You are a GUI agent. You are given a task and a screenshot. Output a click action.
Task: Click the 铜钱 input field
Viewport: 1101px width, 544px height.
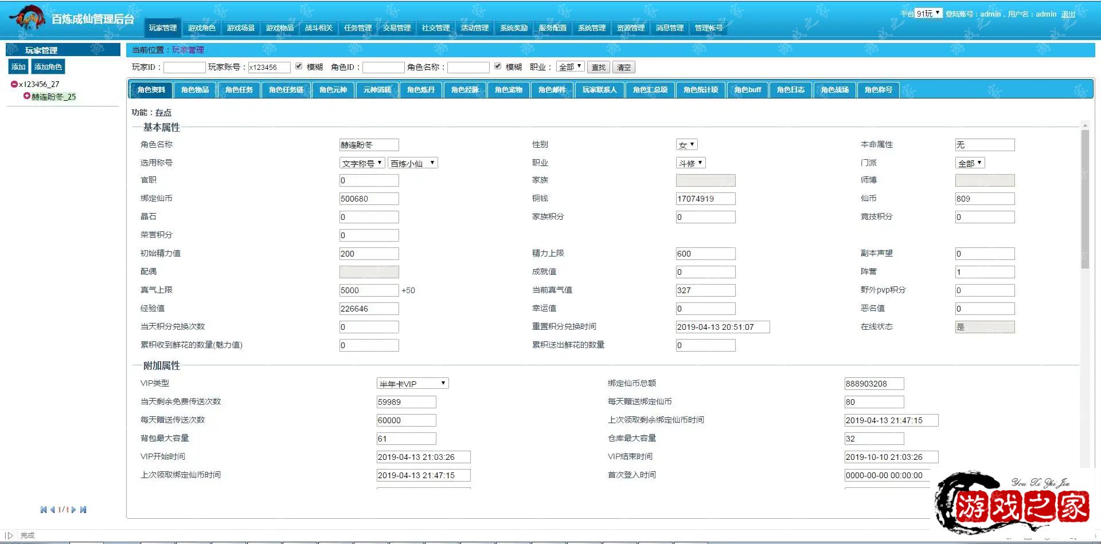[705, 199]
